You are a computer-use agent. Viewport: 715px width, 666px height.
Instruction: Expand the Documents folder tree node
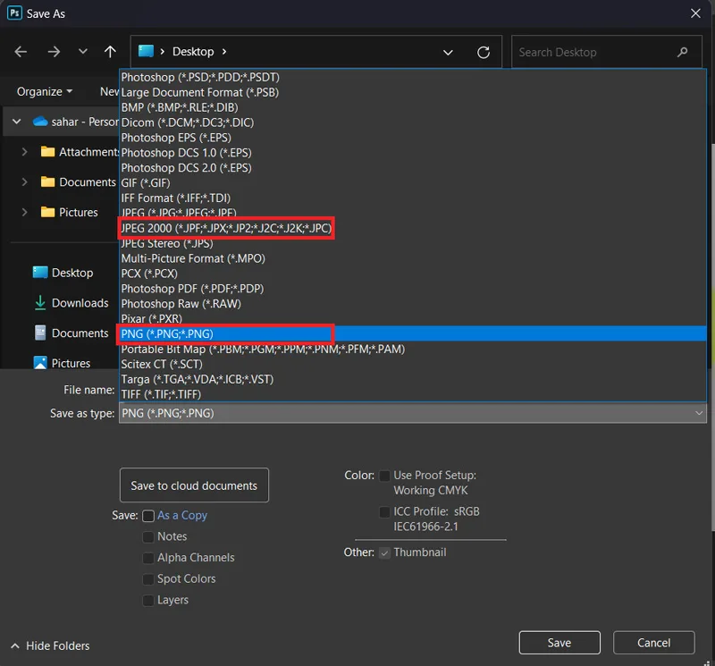24,182
